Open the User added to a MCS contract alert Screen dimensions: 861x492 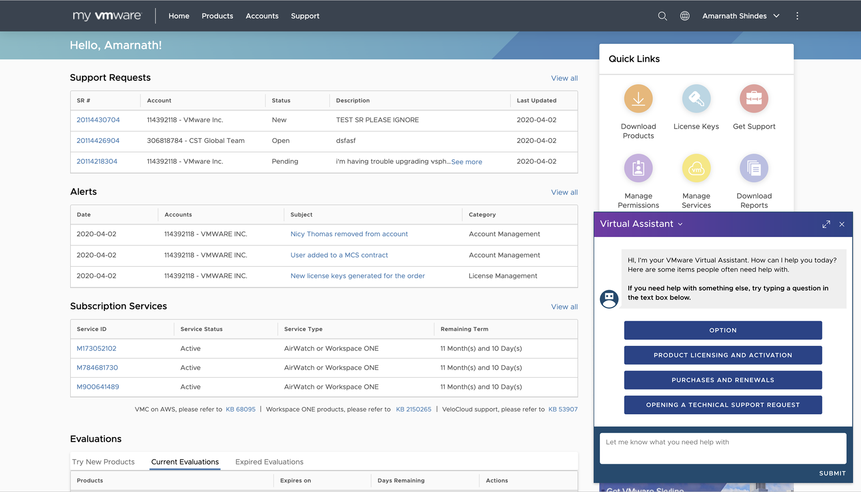click(x=339, y=255)
